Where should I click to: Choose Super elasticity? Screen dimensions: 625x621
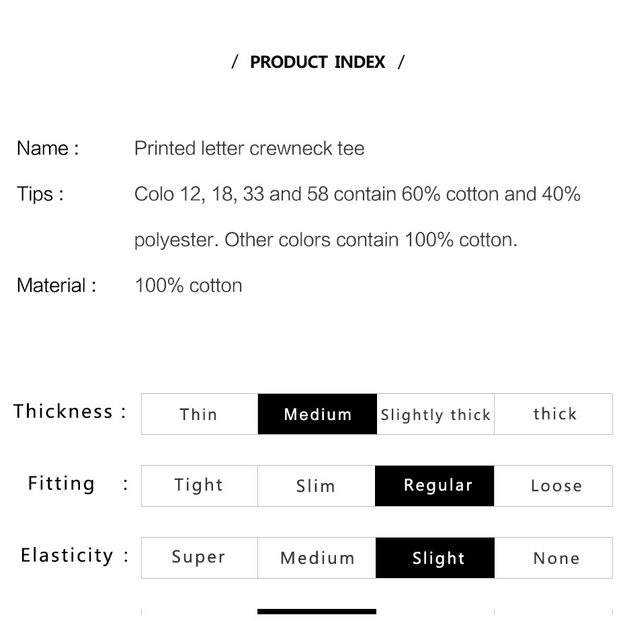click(200, 558)
